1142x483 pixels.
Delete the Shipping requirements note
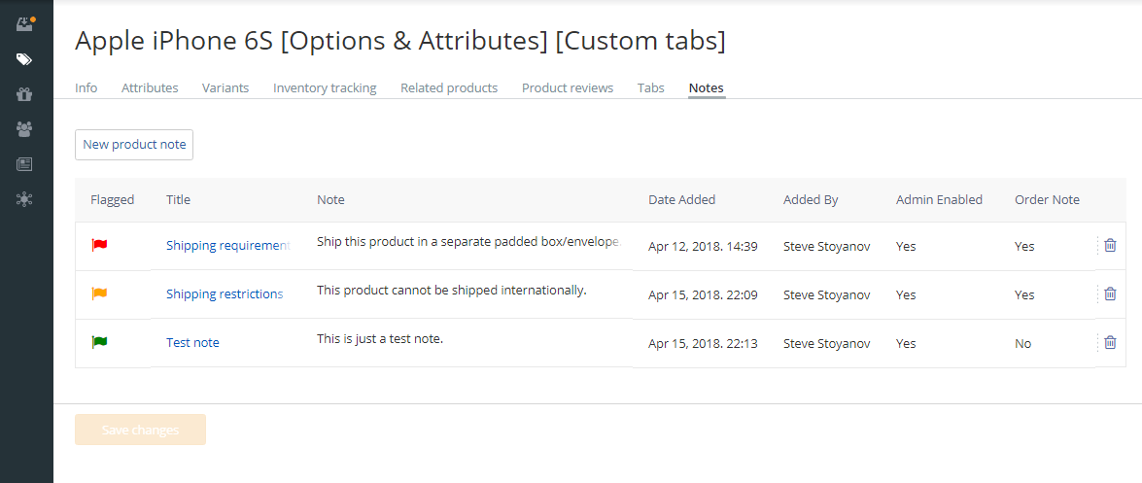tap(1110, 245)
